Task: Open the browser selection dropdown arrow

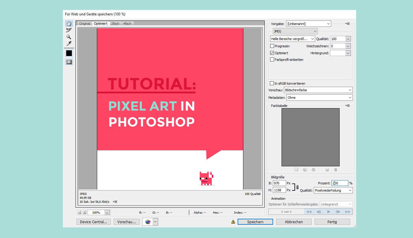Action: [x=155, y=222]
